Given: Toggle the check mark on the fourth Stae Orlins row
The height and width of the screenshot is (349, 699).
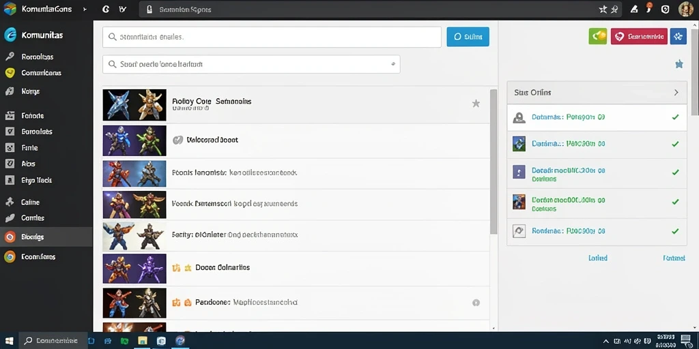Looking at the screenshot, I should (x=675, y=202).
